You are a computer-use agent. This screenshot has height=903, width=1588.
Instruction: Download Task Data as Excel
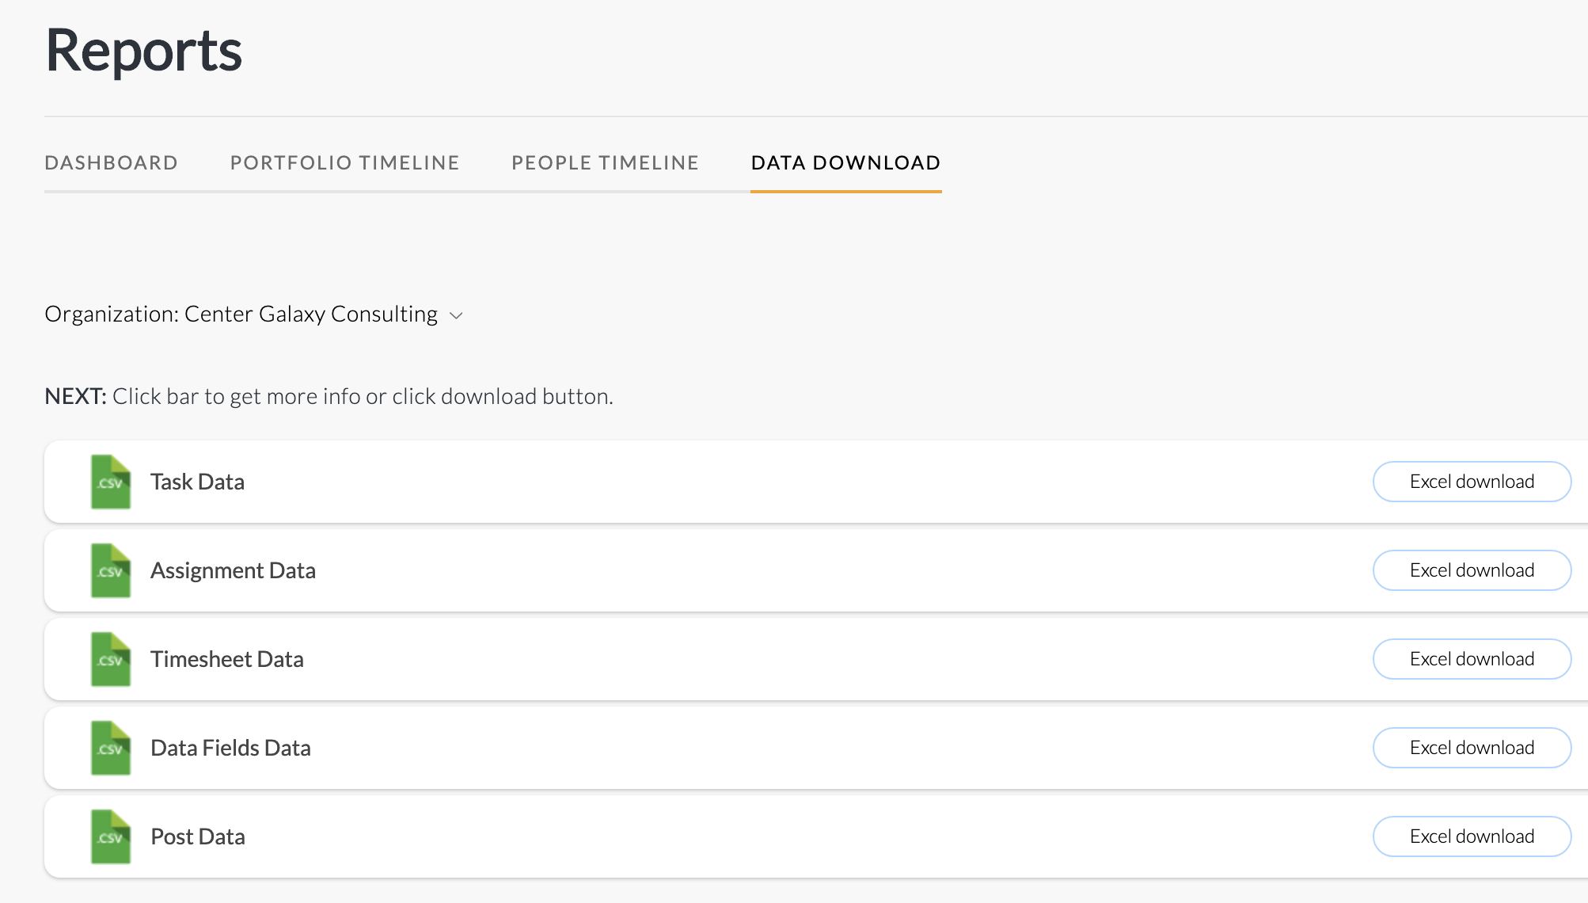1472,482
